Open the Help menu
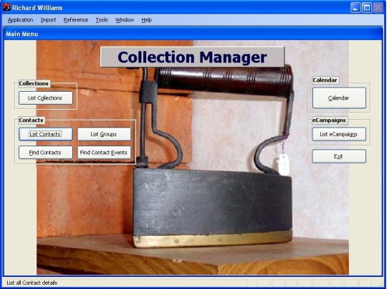Screen dimensions: 387x289 (147, 20)
